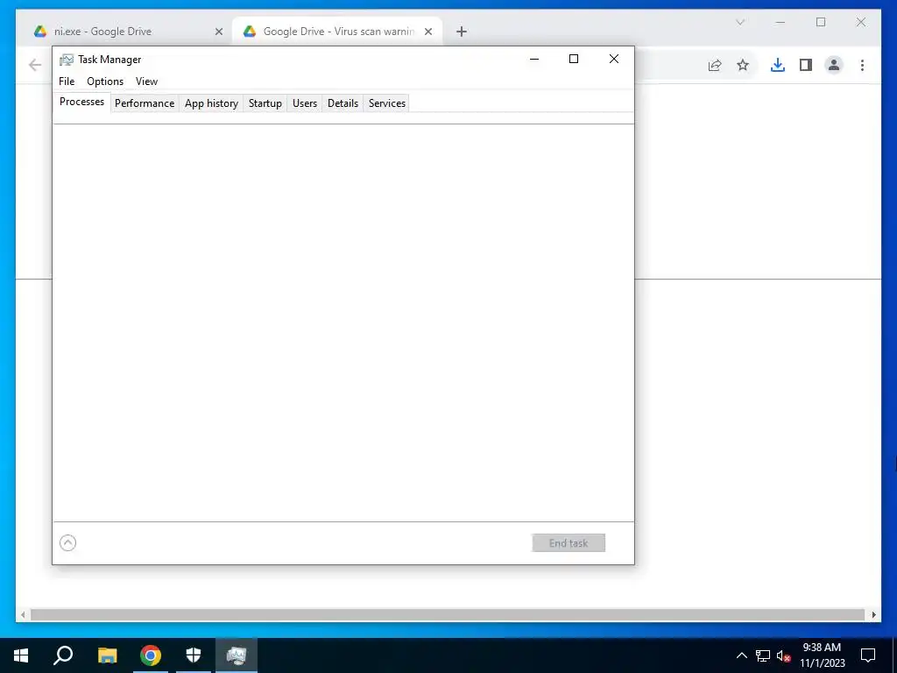Image resolution: width=897 pixels, height=673 pixels.
Task: Select the Processes tab
Action: click(81, 102)
